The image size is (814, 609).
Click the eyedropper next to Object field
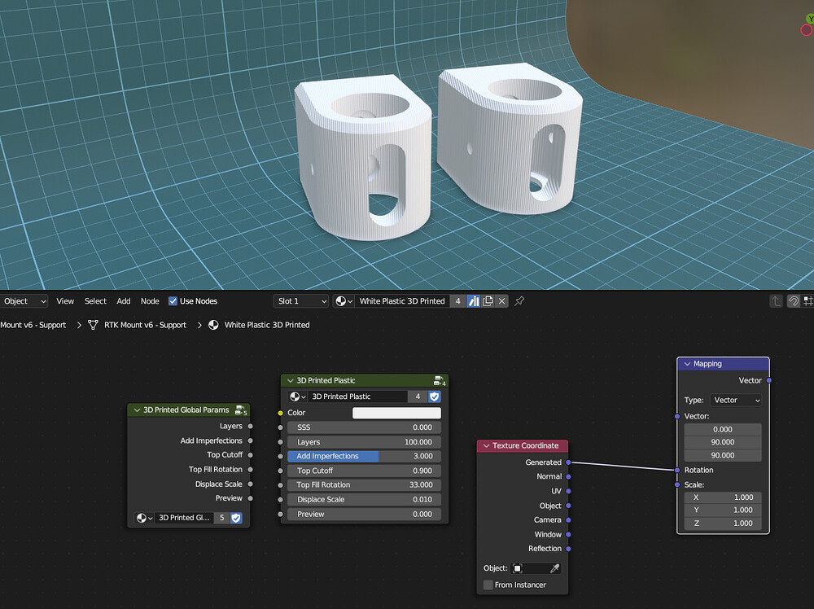point(554,567)
